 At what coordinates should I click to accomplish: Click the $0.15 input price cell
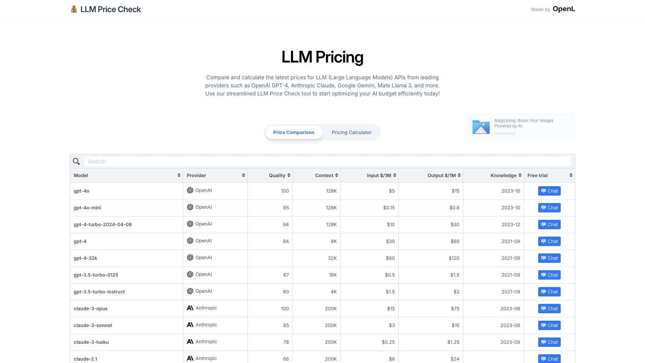[x=370, y=208]
